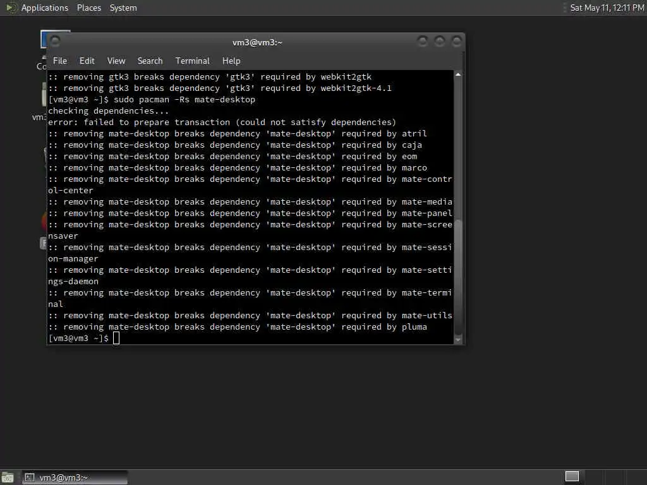Click the show desktop icon in bottom panel
This screenshot has height=485, width=647.
click(8, 477)
